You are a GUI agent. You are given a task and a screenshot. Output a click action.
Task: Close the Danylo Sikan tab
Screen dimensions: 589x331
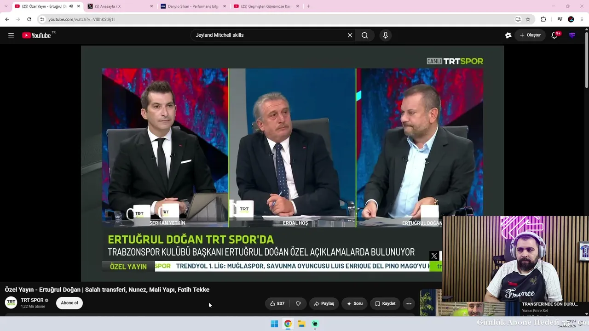225,6
